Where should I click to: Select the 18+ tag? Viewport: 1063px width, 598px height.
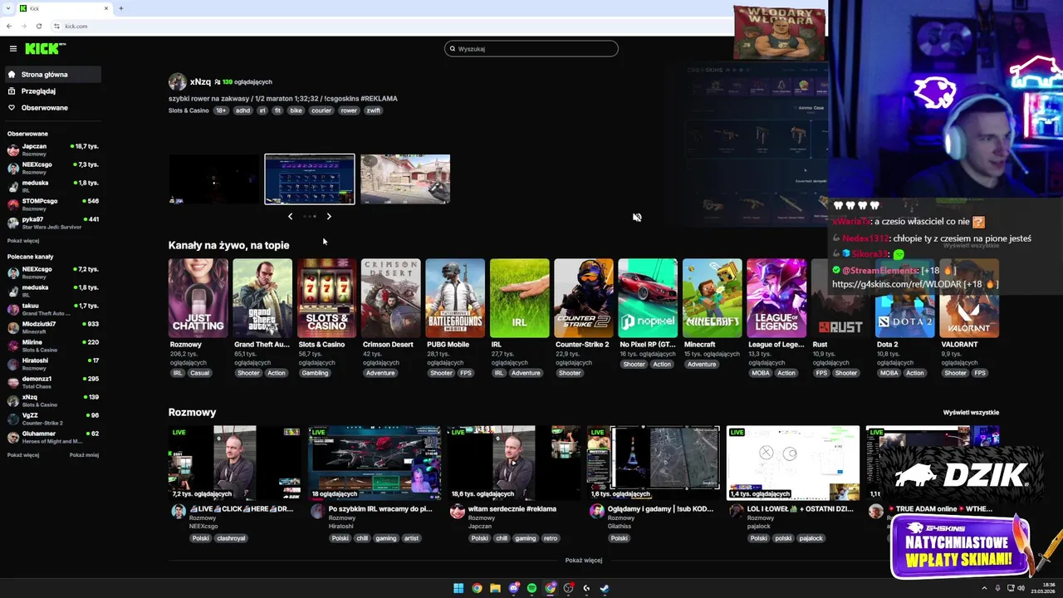[x=221, y=110]
